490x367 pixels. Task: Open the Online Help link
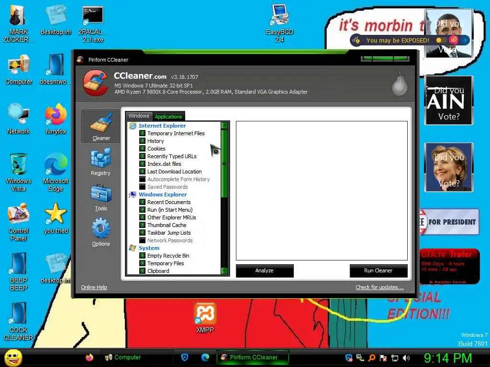coord(94,287)
